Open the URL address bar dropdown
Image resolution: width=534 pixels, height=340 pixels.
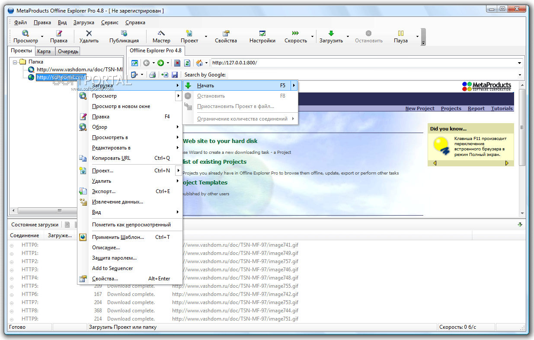pyautogui.click(x=519, y=63)
